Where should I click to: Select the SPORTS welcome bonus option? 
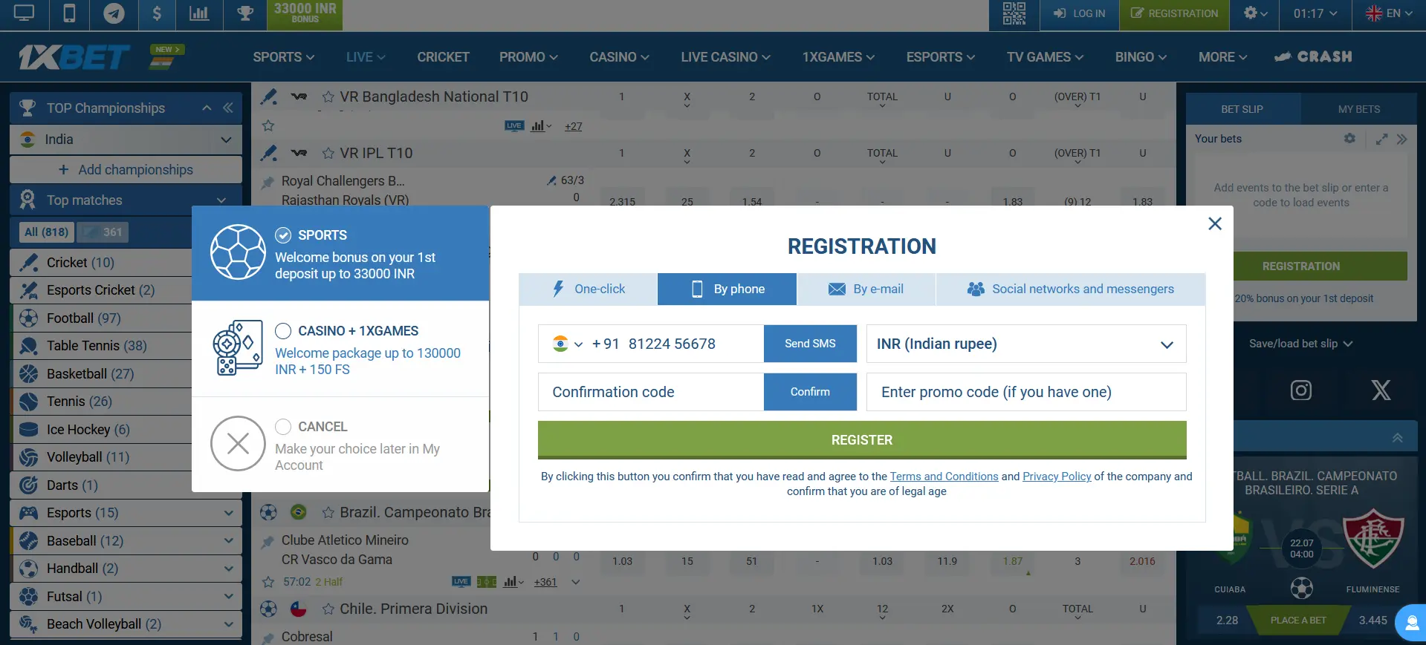pos(340,253)
